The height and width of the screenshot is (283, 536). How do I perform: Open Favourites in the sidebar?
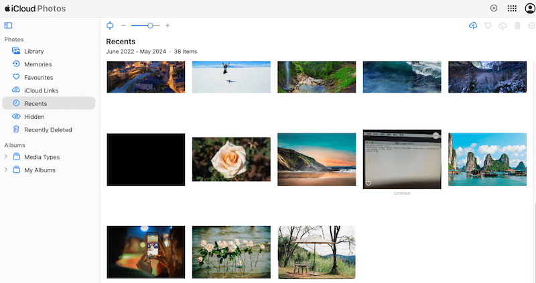tap(48, 77)
